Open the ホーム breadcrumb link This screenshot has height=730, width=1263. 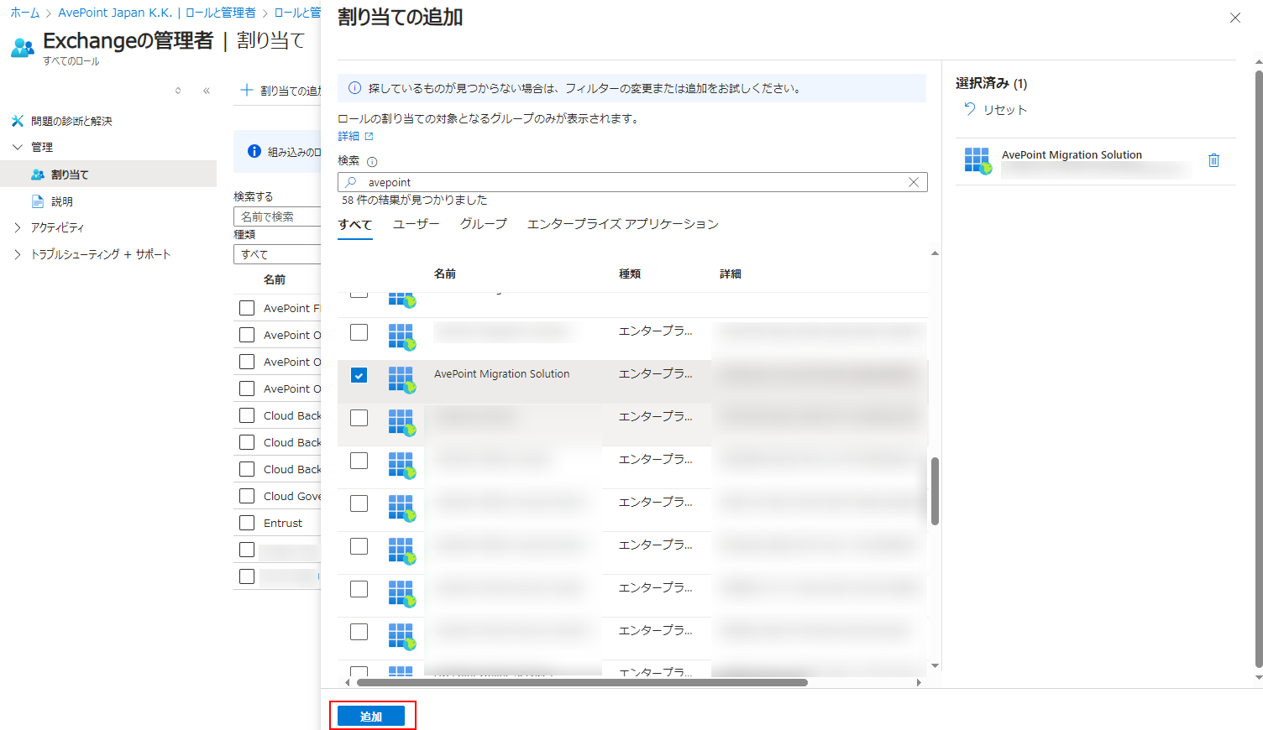click(x=25, y=13)
